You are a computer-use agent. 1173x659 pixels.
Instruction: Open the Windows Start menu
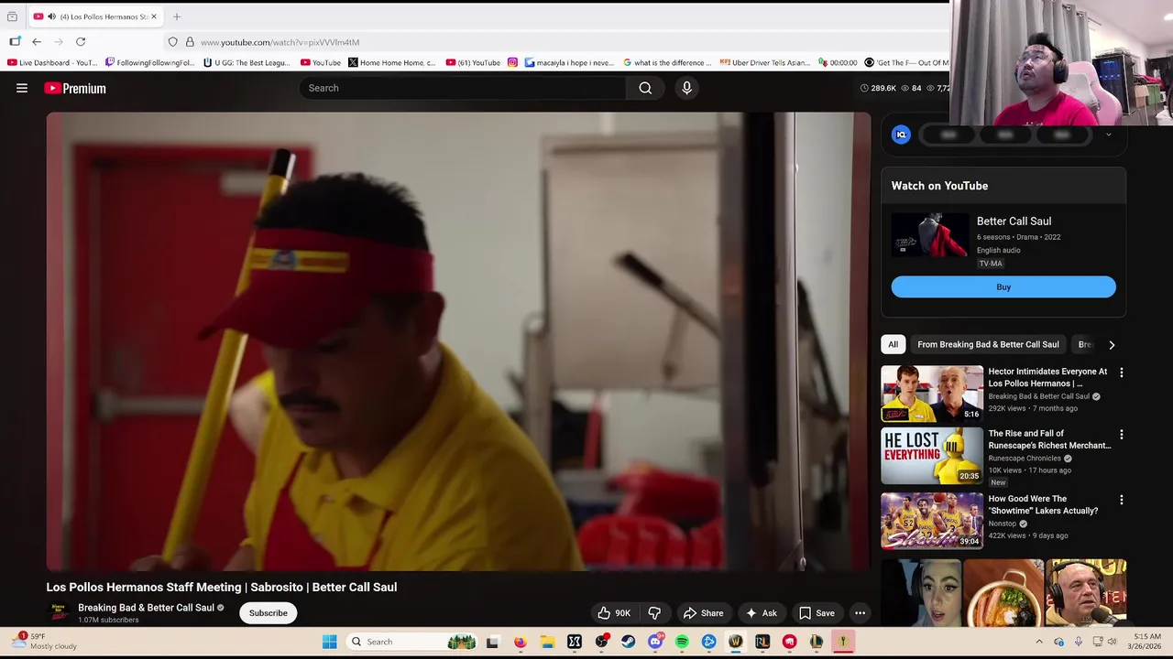(329, 642)
